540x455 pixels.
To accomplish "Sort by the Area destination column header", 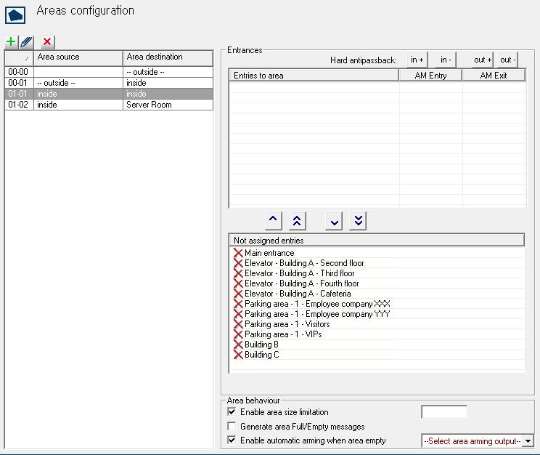I will click(x=168, y=57).
